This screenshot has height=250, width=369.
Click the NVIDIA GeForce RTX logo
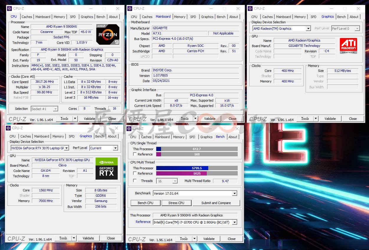tap(106, 169)
